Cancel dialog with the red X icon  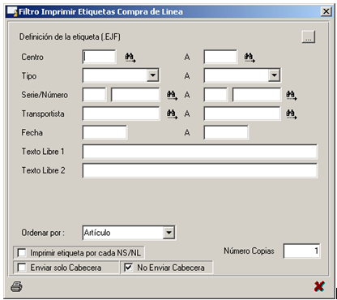tap(319, 286)
